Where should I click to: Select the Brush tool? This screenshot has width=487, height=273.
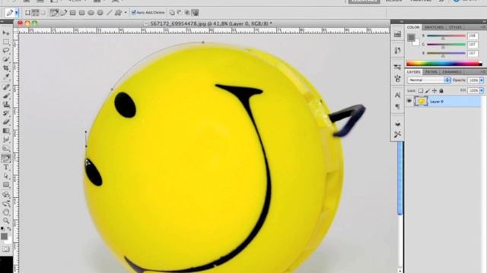pyautogui.click(x=6, y=96)
